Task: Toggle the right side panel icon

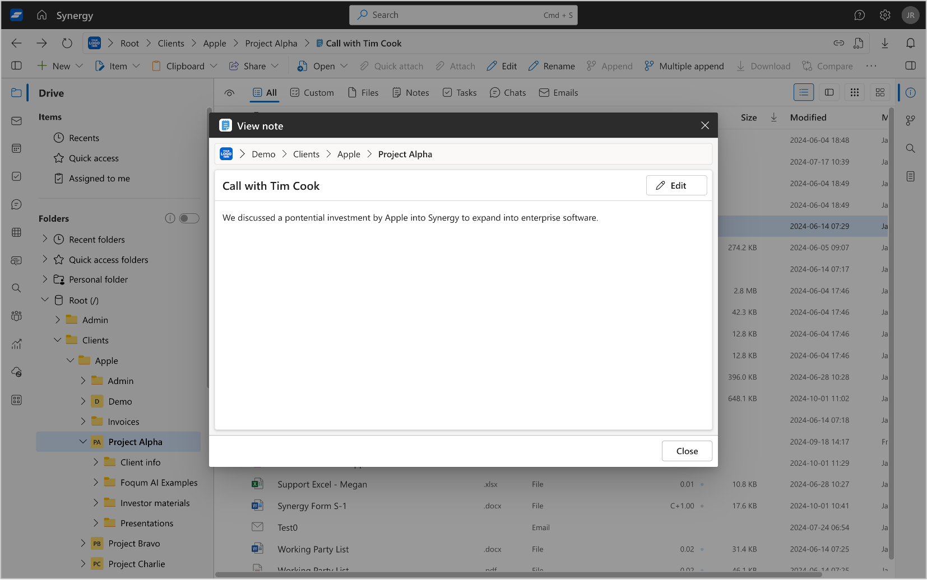Action: tap(910, 66)
